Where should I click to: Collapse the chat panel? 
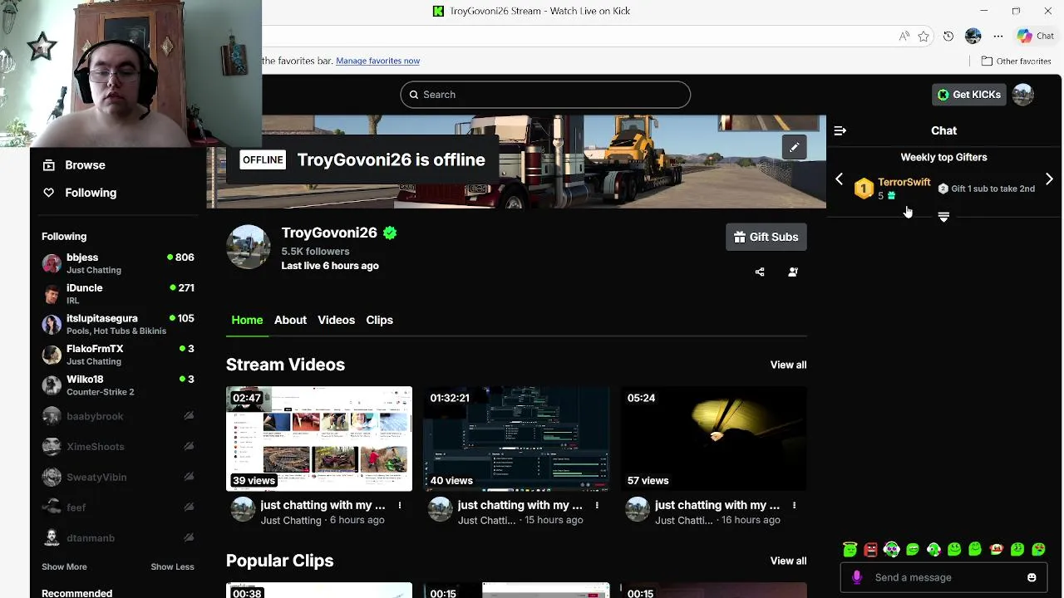pos(840,130)
